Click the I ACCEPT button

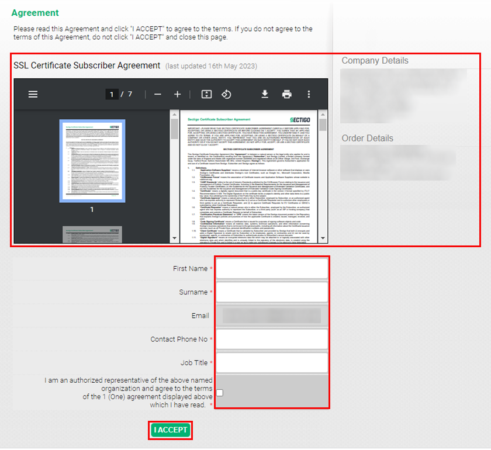pyautogui.click(x=171, y=430)
